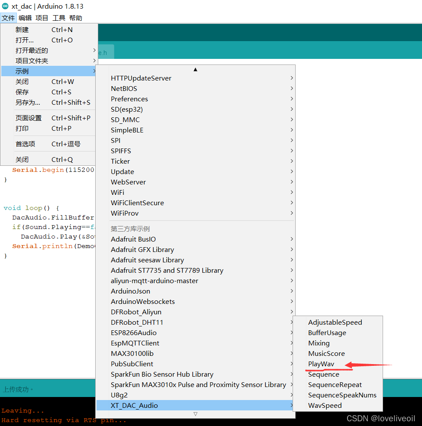Expand DFRobot_DHT11 examples
422x426 pixels.
(195, 322)
